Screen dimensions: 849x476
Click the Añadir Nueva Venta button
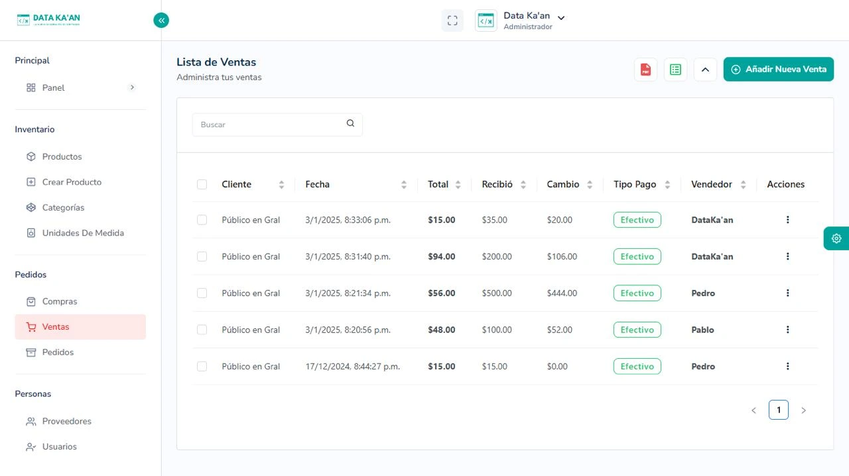pyautogui.click(x=778, y=69)
